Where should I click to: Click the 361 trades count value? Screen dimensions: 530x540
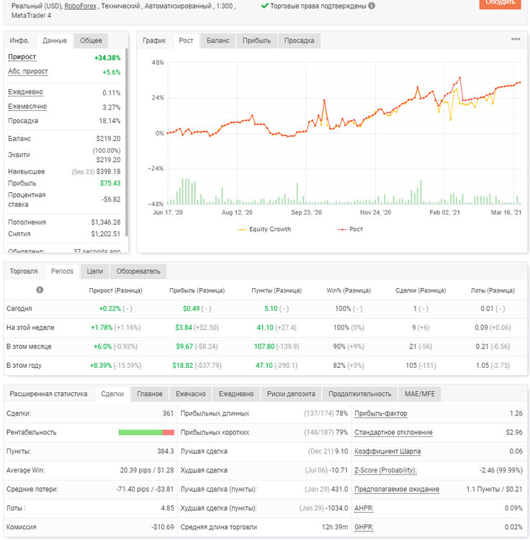point(168,413)
